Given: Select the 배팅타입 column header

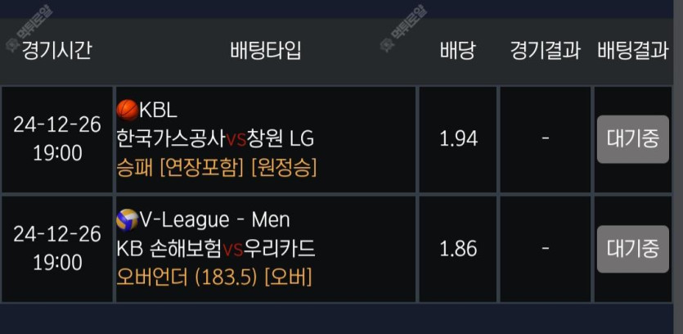Looking at the screenshot, I should click(x=266, y=51).
